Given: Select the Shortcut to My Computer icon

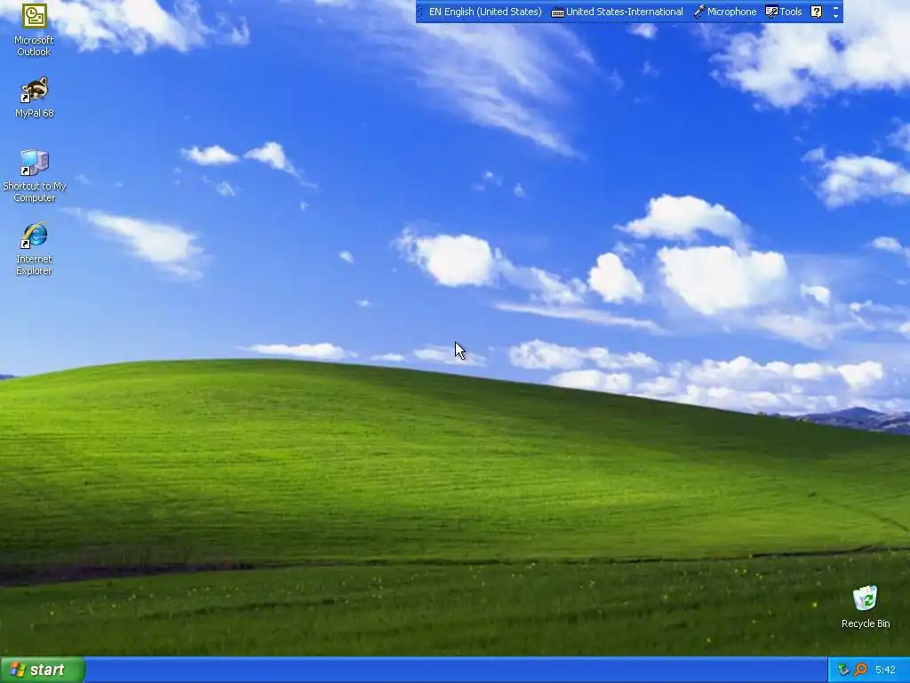Looking at the screenshot, I should click(35, 176).
